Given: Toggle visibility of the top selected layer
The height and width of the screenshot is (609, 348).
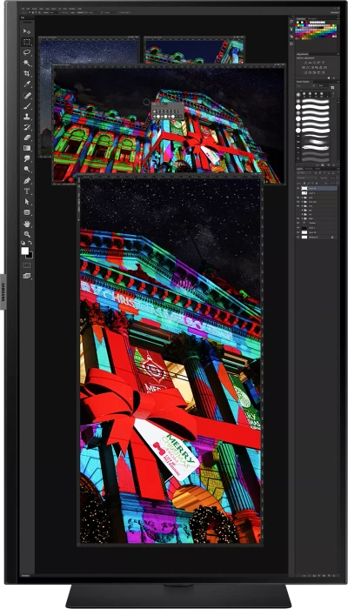Looking at the screenshot, I should coord(298,188).
